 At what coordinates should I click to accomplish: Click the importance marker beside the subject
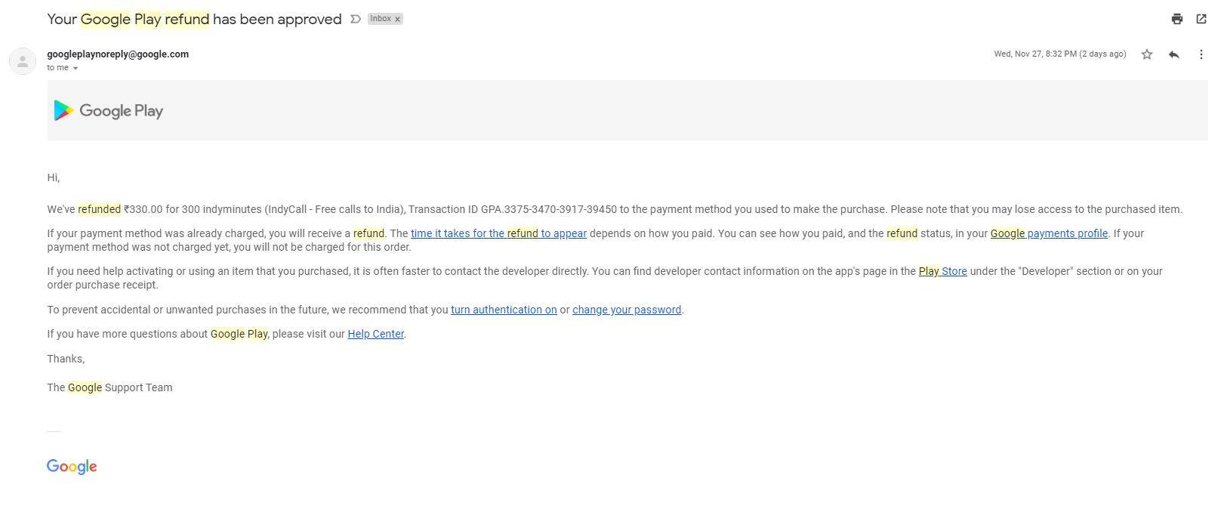click(356, 19)
